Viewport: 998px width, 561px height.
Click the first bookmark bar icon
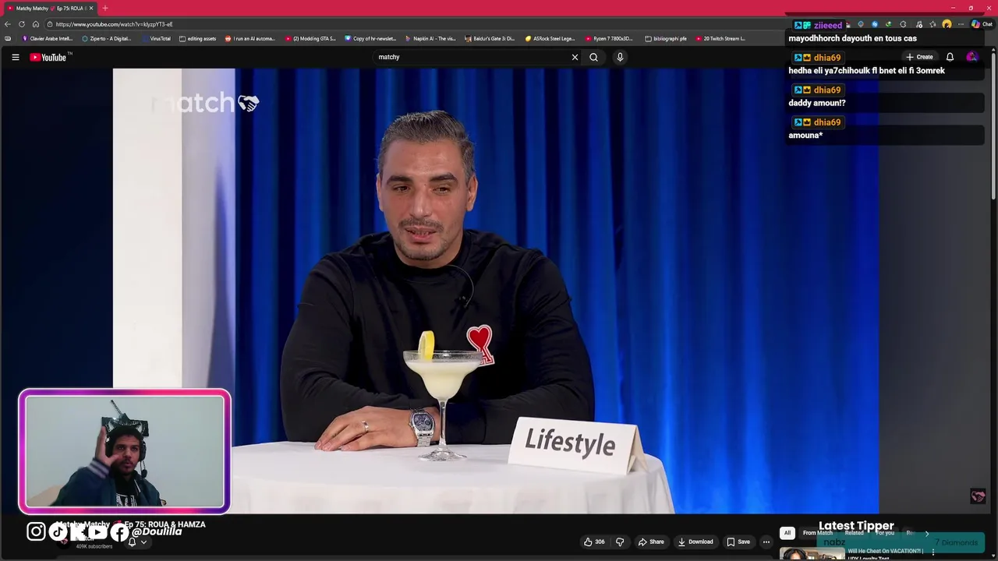[8, 38]
